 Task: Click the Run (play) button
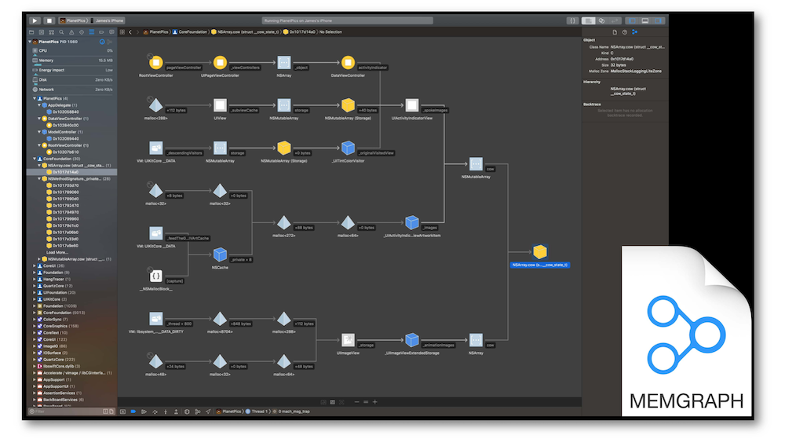click(35, 20)
